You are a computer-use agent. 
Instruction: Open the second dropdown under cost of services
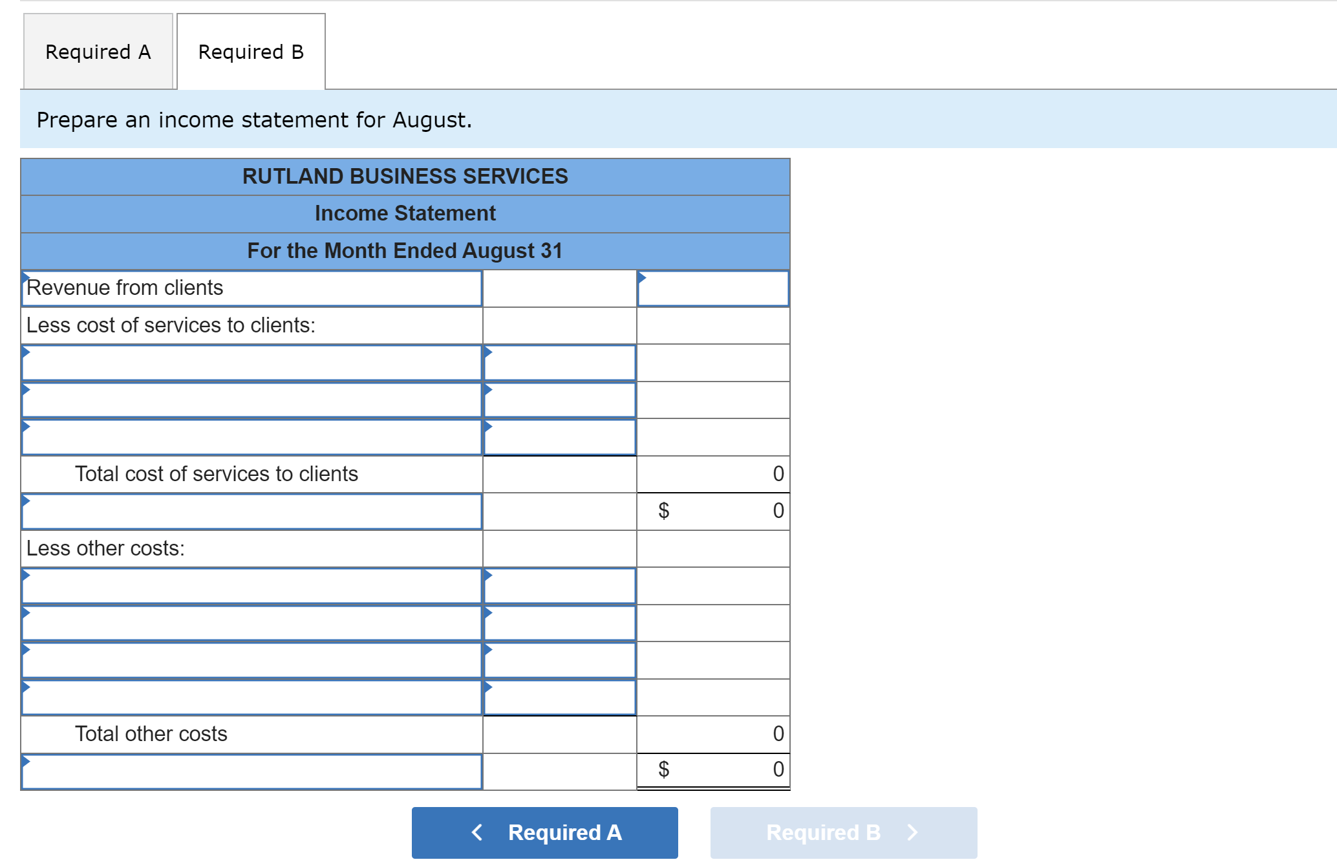(252, 400)
